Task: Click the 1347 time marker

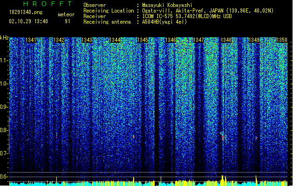Action: coord(198,40)
